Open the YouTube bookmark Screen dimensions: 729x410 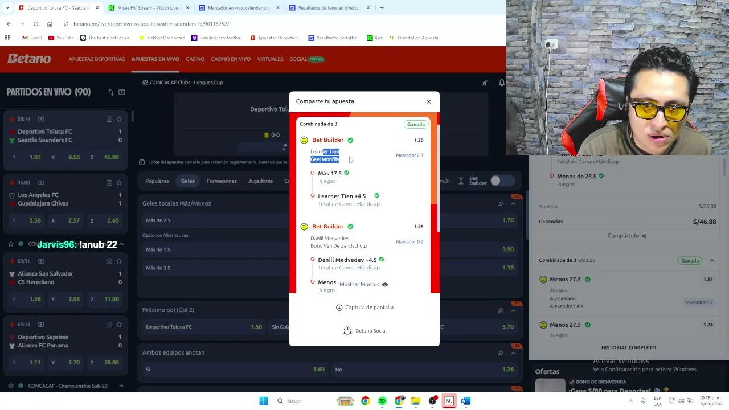click(61, 38)
